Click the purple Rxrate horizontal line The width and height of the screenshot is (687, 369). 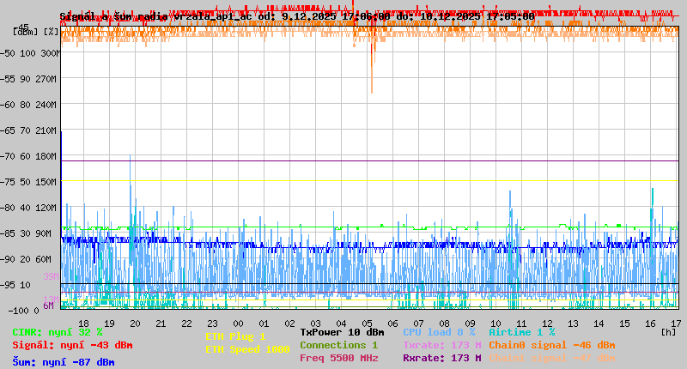pyautogui.click(x=370, y=161)
